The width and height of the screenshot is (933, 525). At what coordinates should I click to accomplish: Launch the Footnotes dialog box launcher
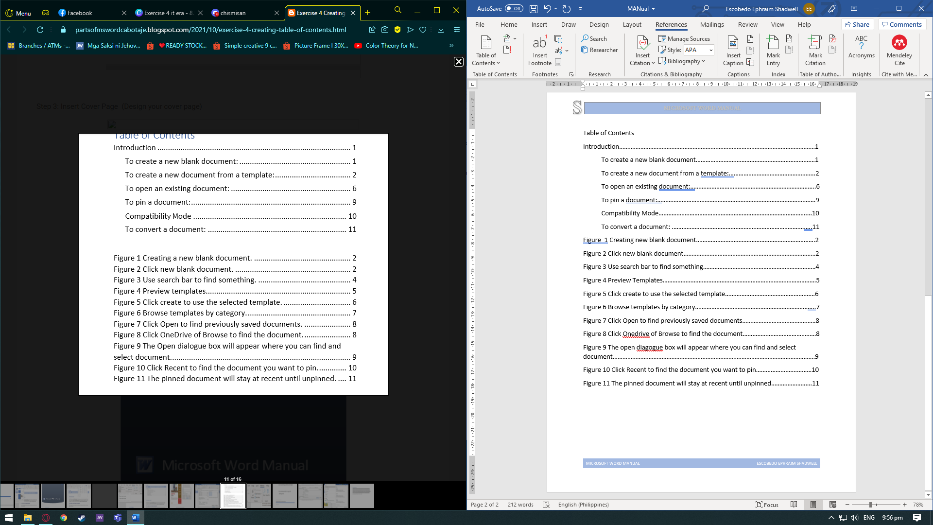(571, 74)
